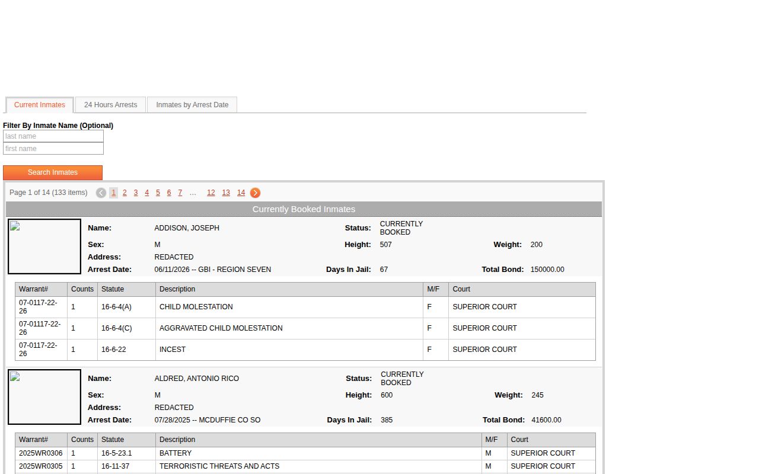Image resolution: width=759 pixels, height=474 pixels.
Task: Go to page 5 of results
Action: (158, 193)
